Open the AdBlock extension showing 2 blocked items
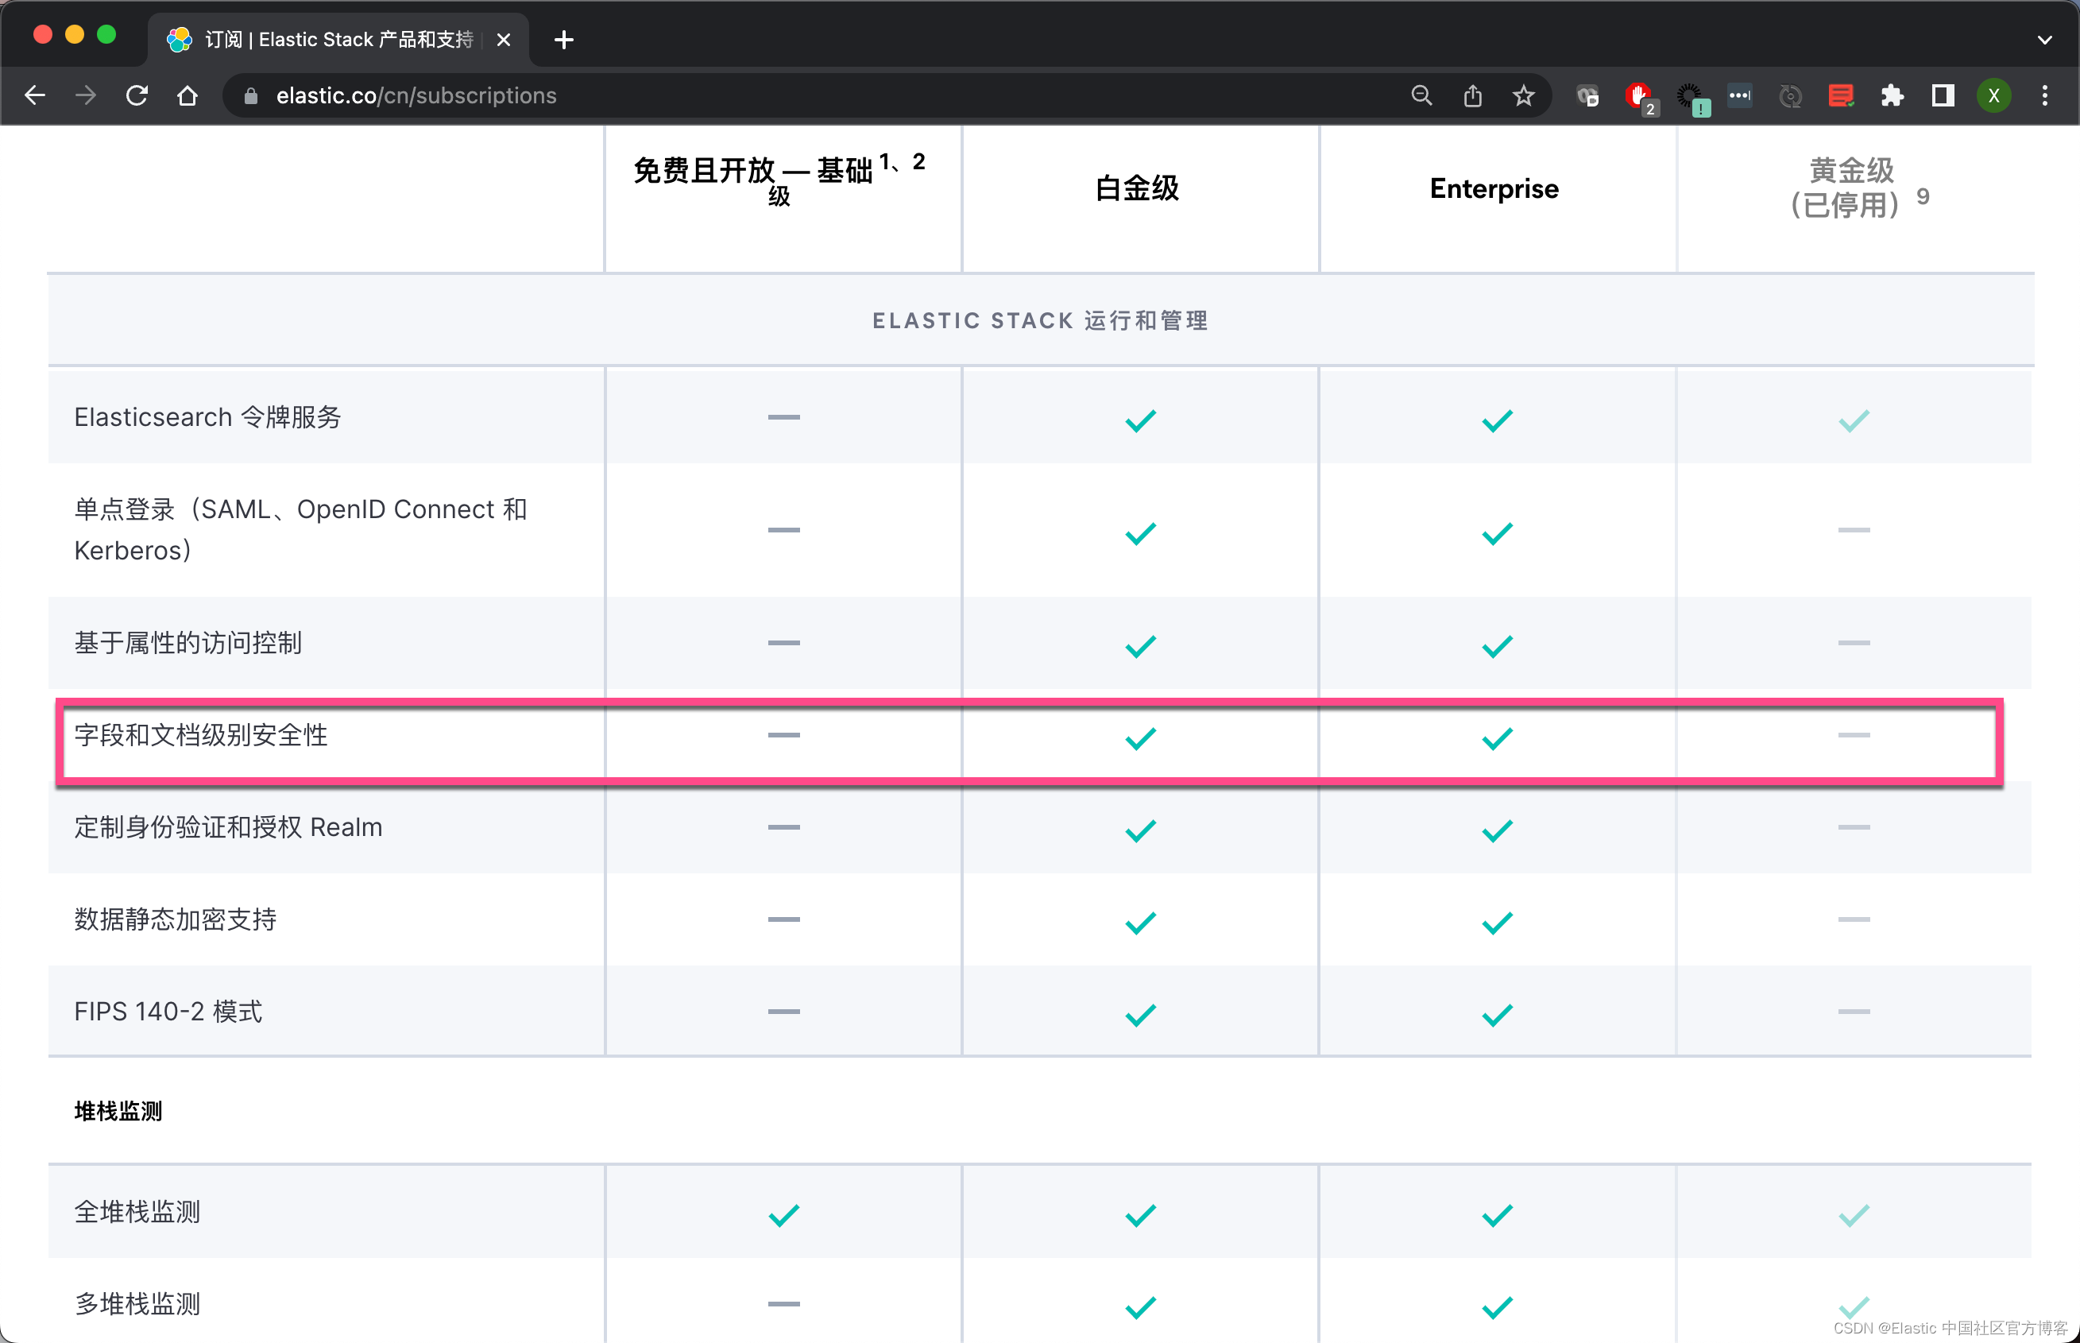Viewport: 2080px width, 1343px height. 1640,96
